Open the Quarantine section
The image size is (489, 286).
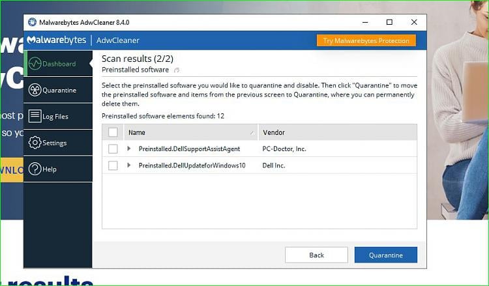click(x=58, y=90)
